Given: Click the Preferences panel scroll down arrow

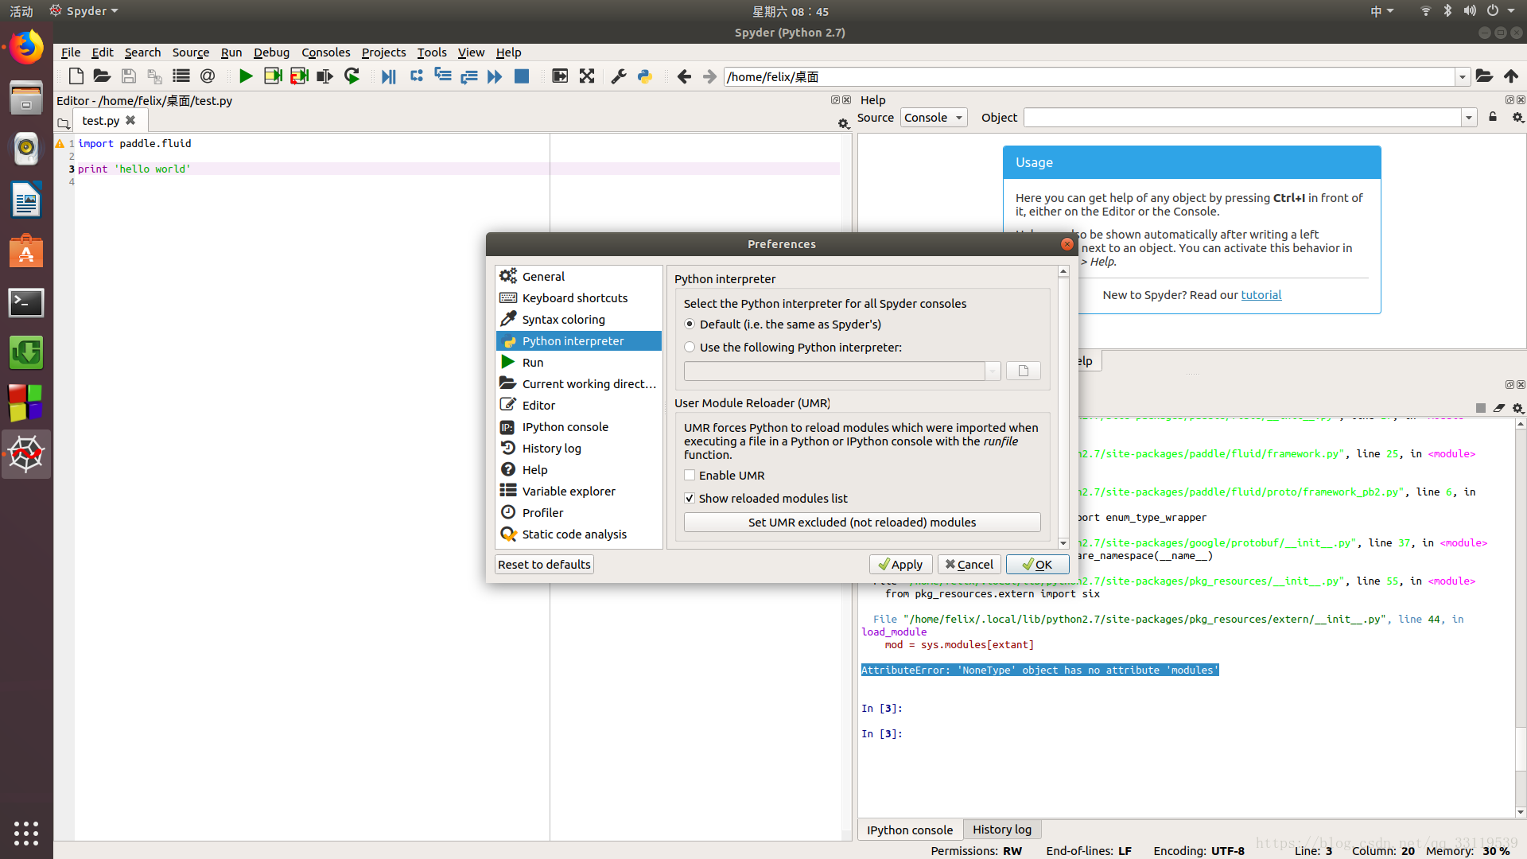Looking at the screenshot, I should pos(1063,543).
